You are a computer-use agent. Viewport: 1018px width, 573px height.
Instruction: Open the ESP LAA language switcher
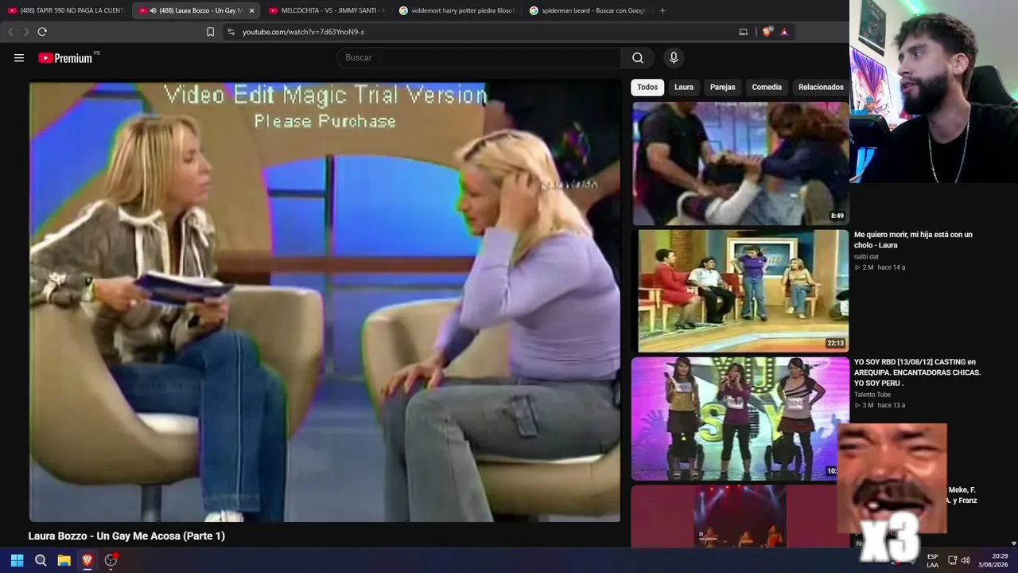933,560
